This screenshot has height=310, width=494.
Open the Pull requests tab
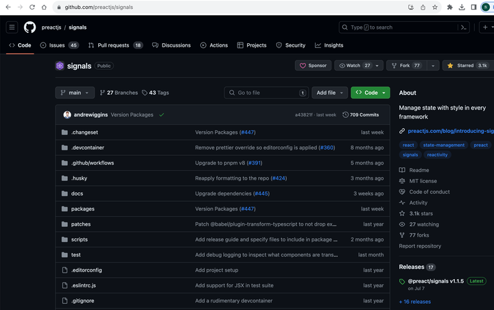[x=116, y=45]
